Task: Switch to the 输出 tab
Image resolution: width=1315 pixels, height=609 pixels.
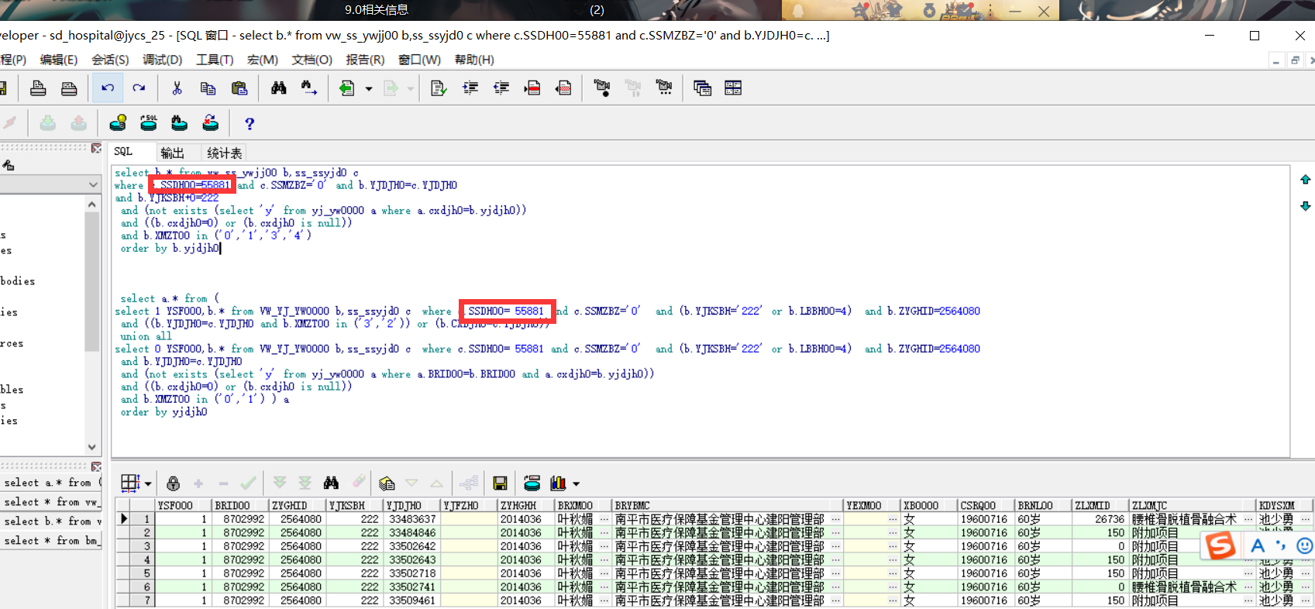Action: (x=172, y=153)
